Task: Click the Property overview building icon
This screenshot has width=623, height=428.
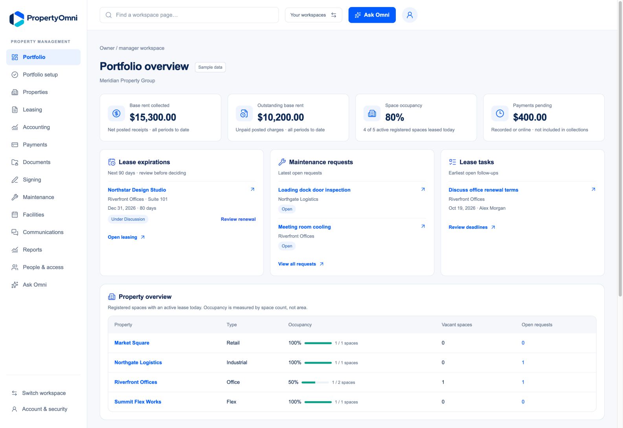Action: click(x=112, y=297)
